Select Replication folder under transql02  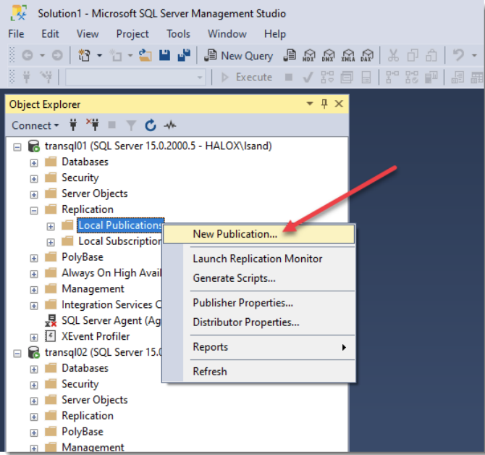coord(88,416)
